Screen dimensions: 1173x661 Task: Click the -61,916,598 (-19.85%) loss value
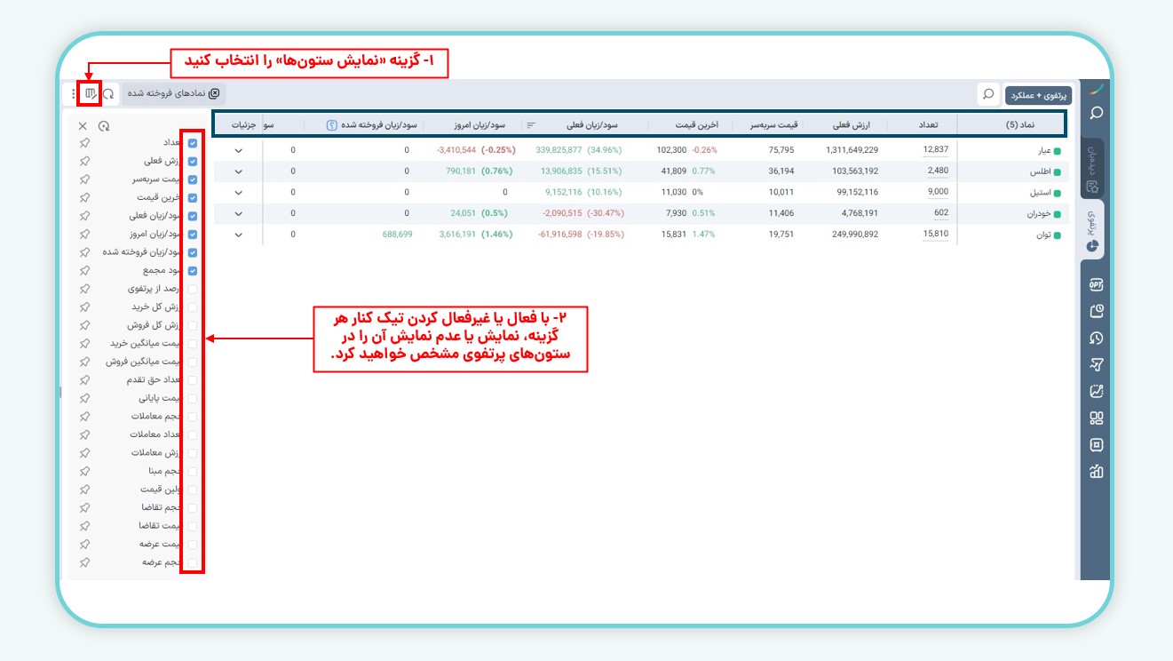point(581,235)
